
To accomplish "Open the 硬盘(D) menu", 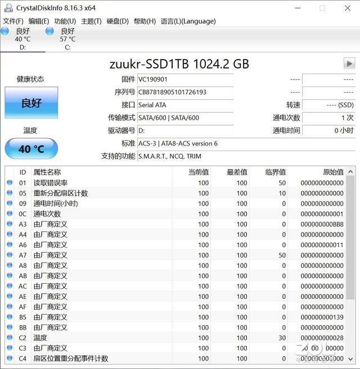I will (118, 21).
